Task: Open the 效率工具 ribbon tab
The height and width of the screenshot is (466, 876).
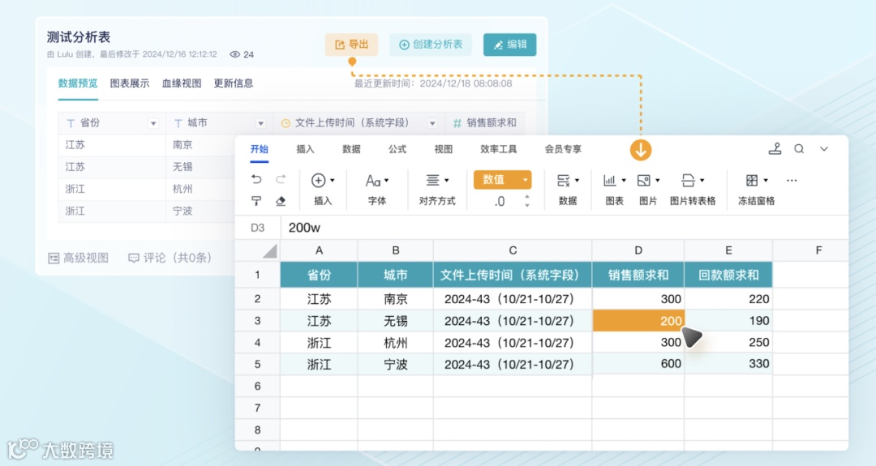Action: coord(498,149)
